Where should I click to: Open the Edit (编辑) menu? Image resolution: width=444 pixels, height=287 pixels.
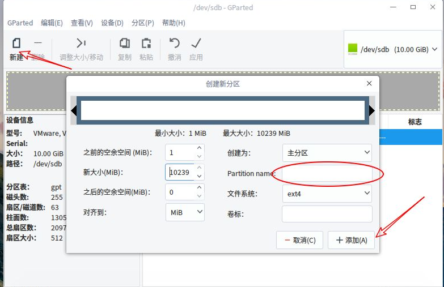(x=52, y=23)
